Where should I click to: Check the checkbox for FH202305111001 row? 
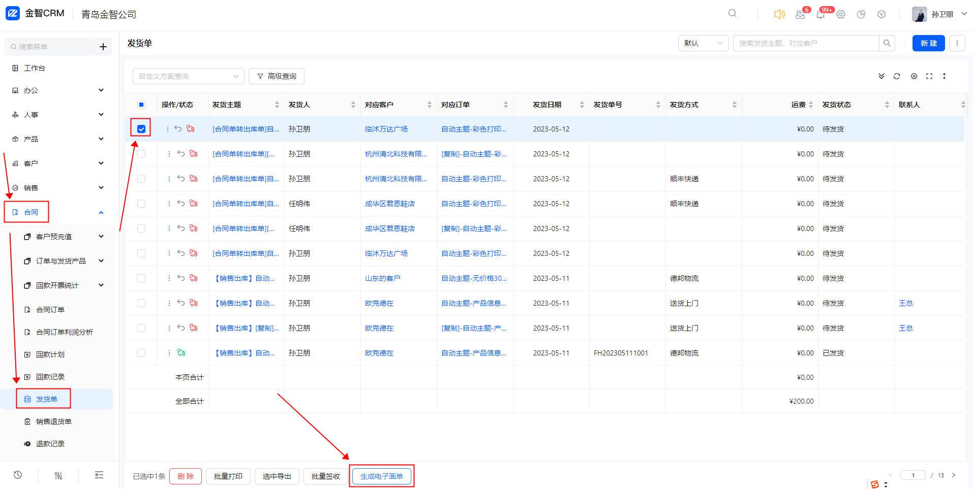click(141, 353)
